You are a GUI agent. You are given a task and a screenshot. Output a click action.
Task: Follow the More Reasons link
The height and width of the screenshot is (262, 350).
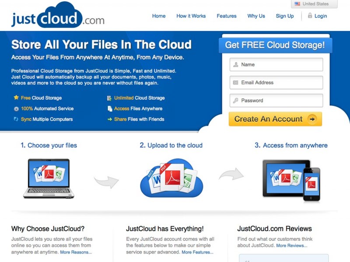[x=76, y=252]
